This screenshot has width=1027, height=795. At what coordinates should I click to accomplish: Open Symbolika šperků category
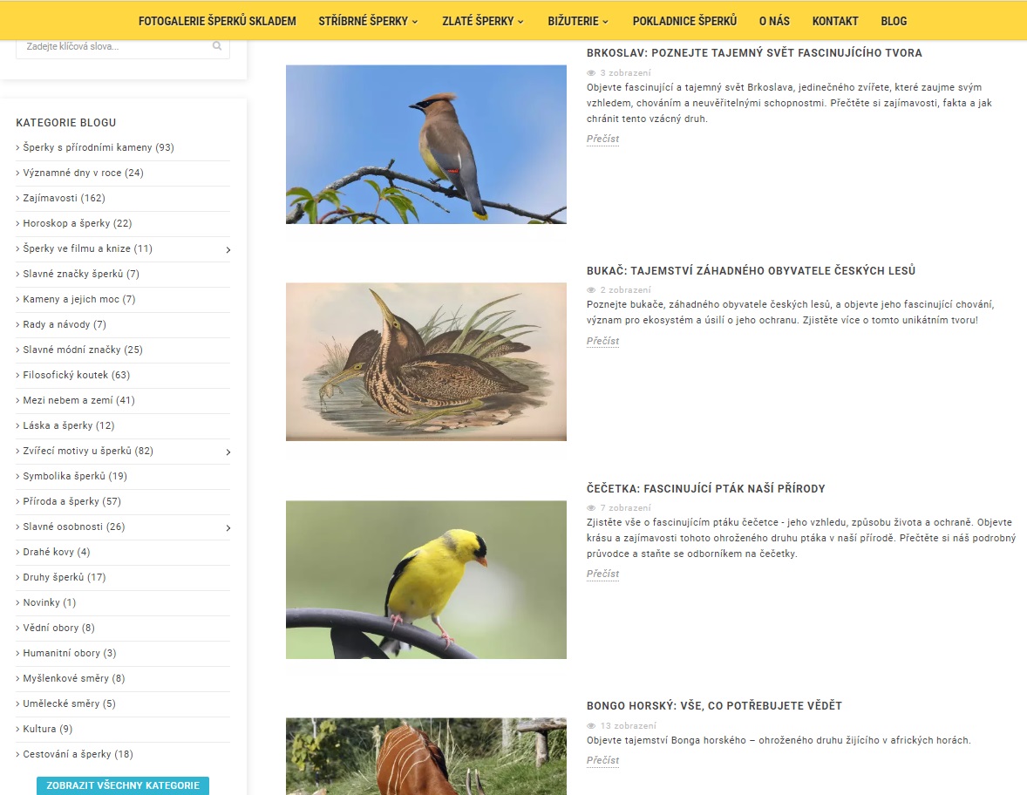click(75, 476)
